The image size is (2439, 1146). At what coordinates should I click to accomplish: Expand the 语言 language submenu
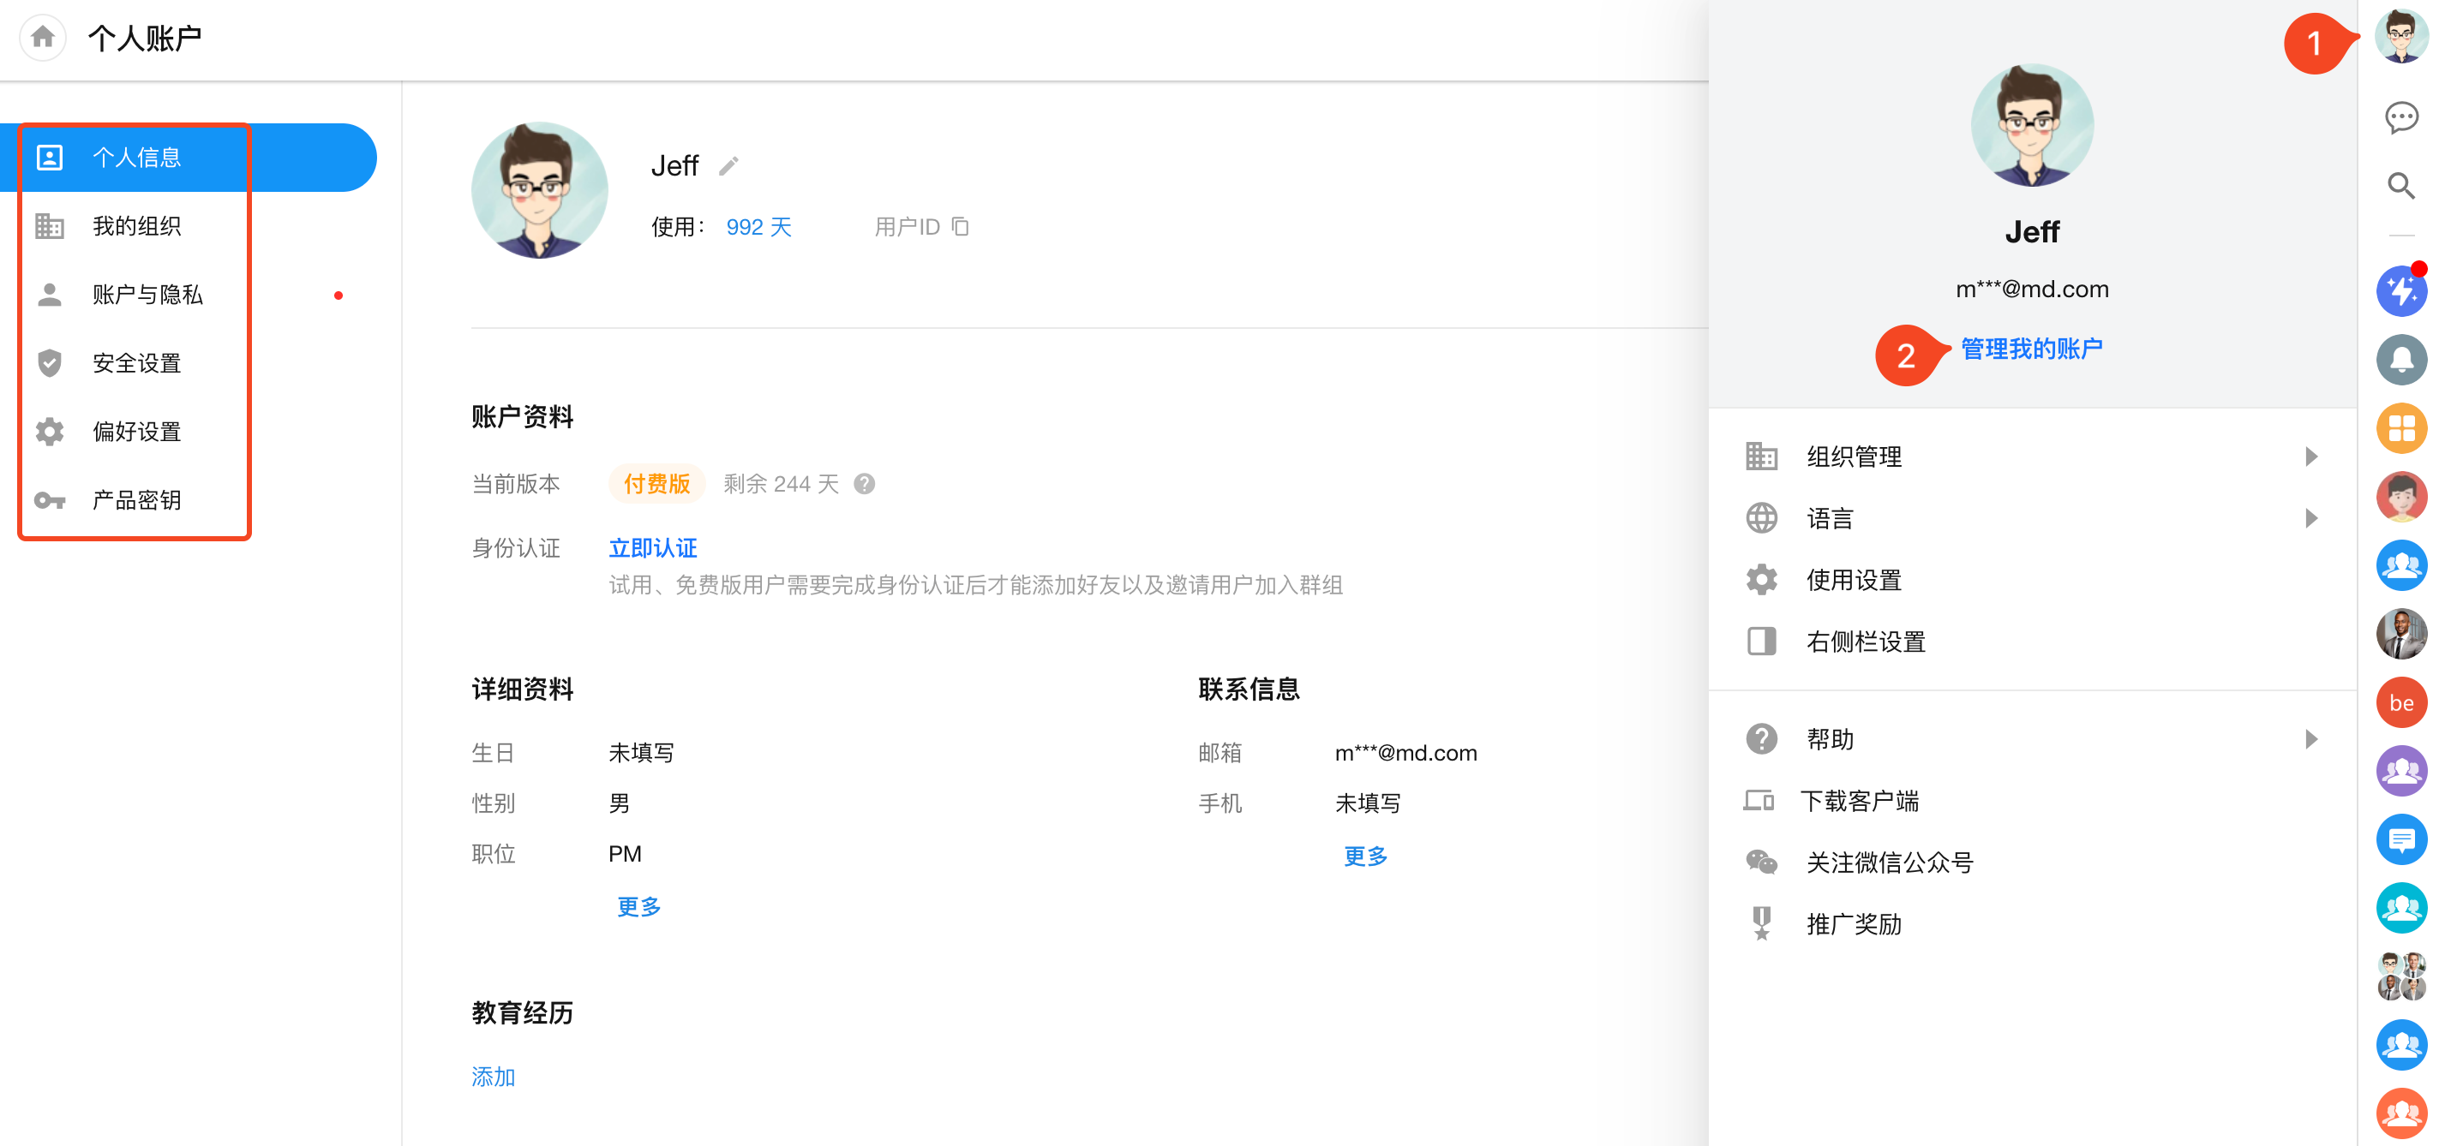2311,517
